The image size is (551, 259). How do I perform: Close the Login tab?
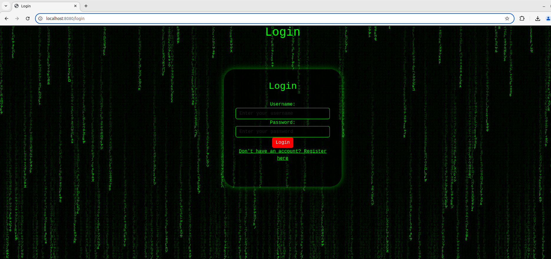[x=75, y=6]
